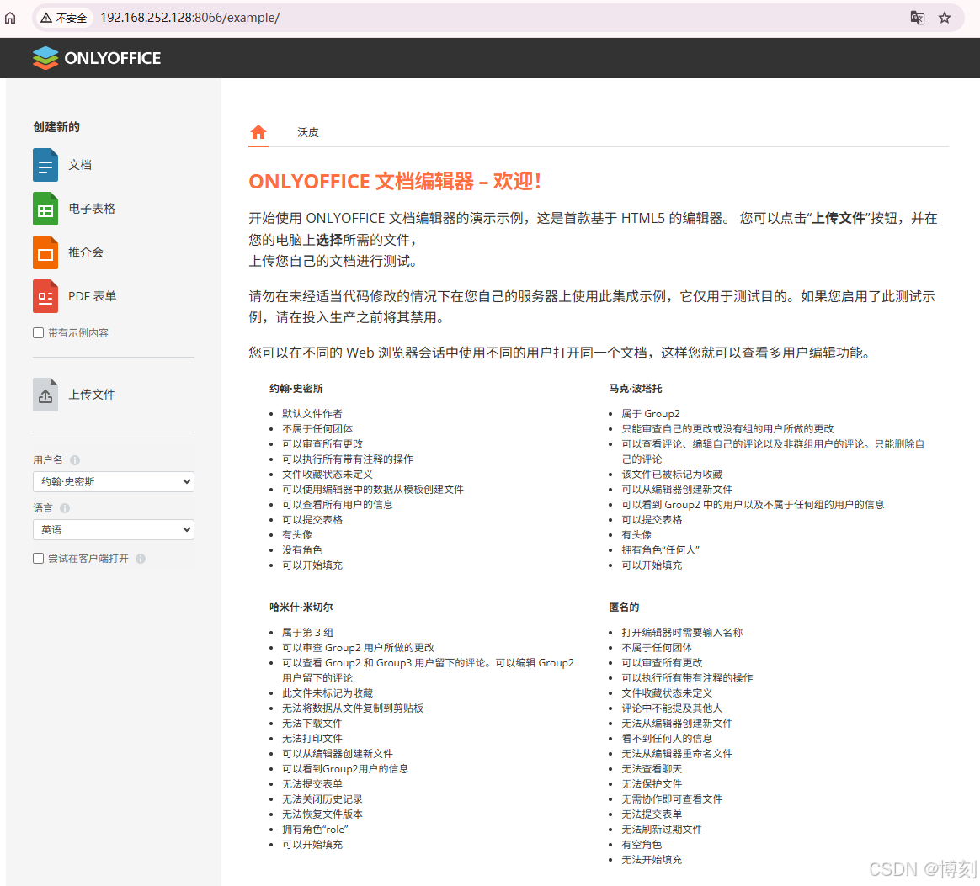
Task: Click the 匿名的 user heading
Action: [625, 607]
